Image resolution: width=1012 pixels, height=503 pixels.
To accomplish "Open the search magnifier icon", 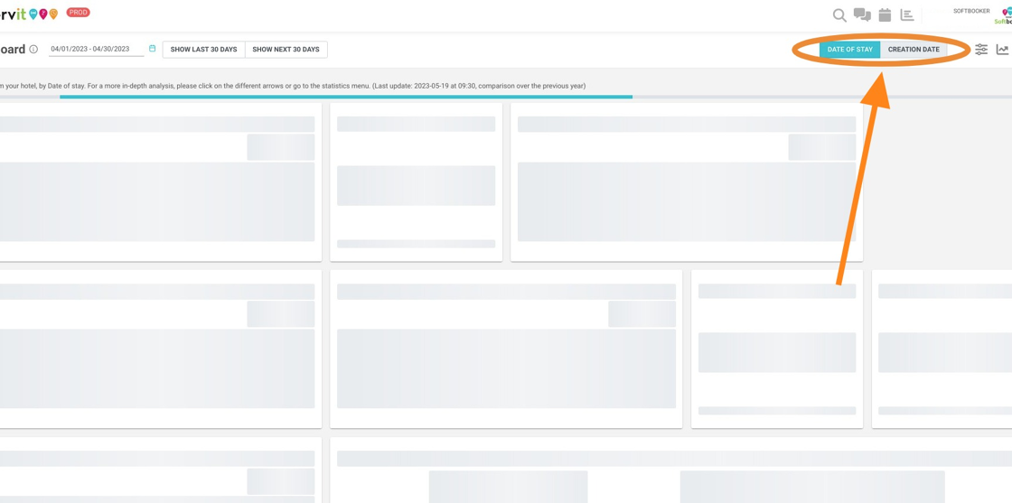I will [839, 15].
